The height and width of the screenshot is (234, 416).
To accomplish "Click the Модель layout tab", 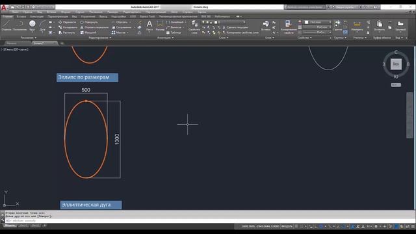I will [x=10, y=226].
